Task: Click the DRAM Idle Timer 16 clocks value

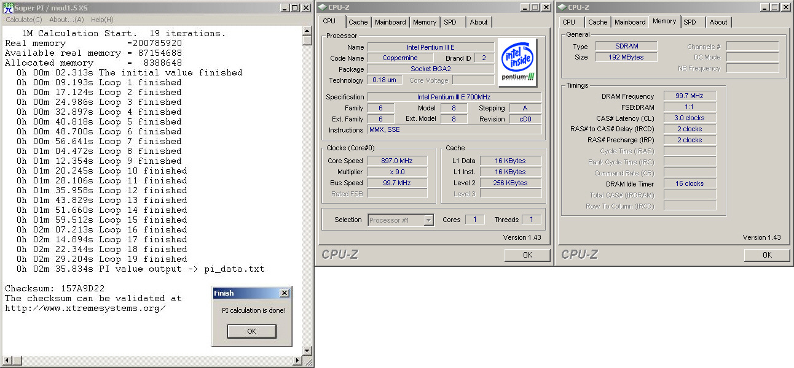Action: point(690,183)
